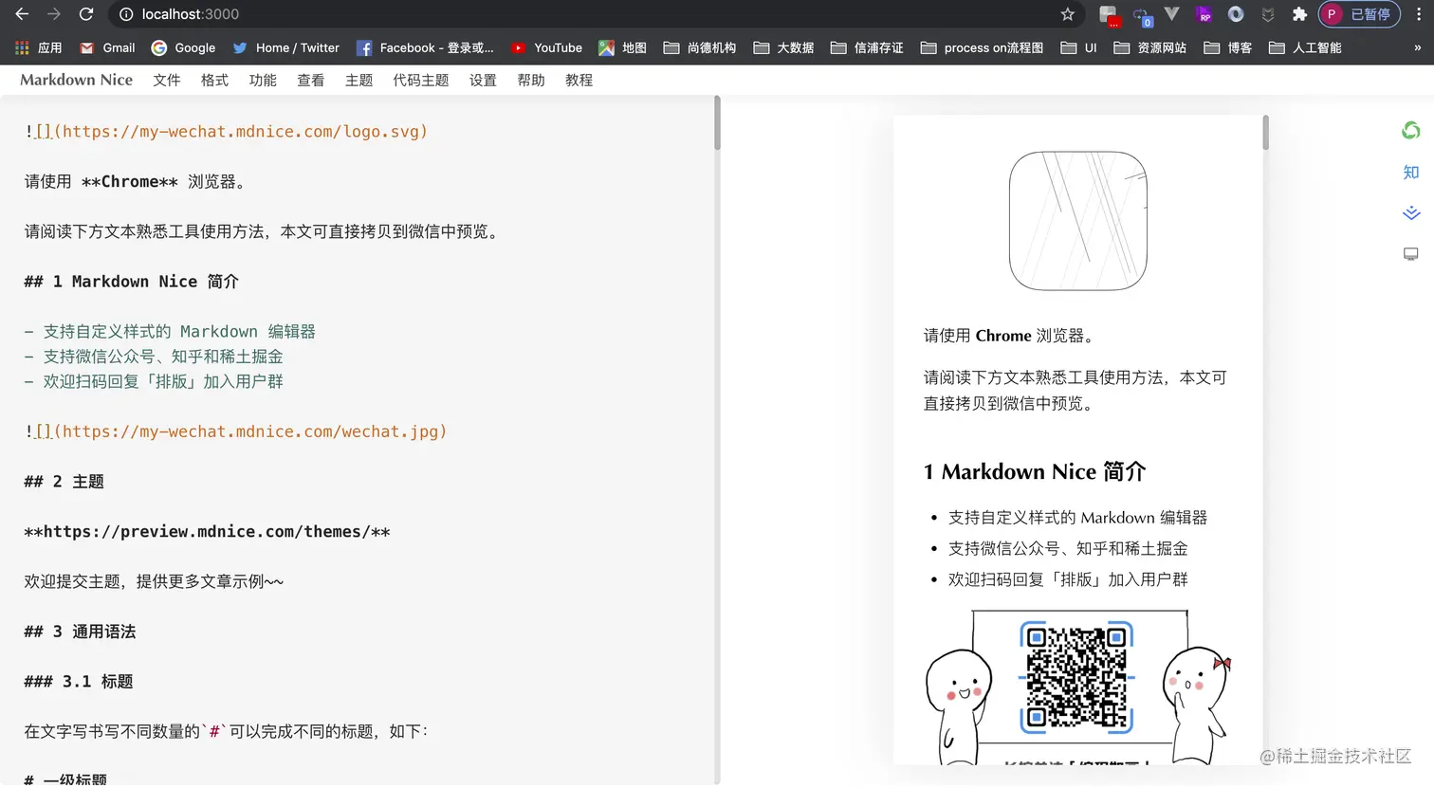Copy to WeChat using green icon

pos(1411,131)
